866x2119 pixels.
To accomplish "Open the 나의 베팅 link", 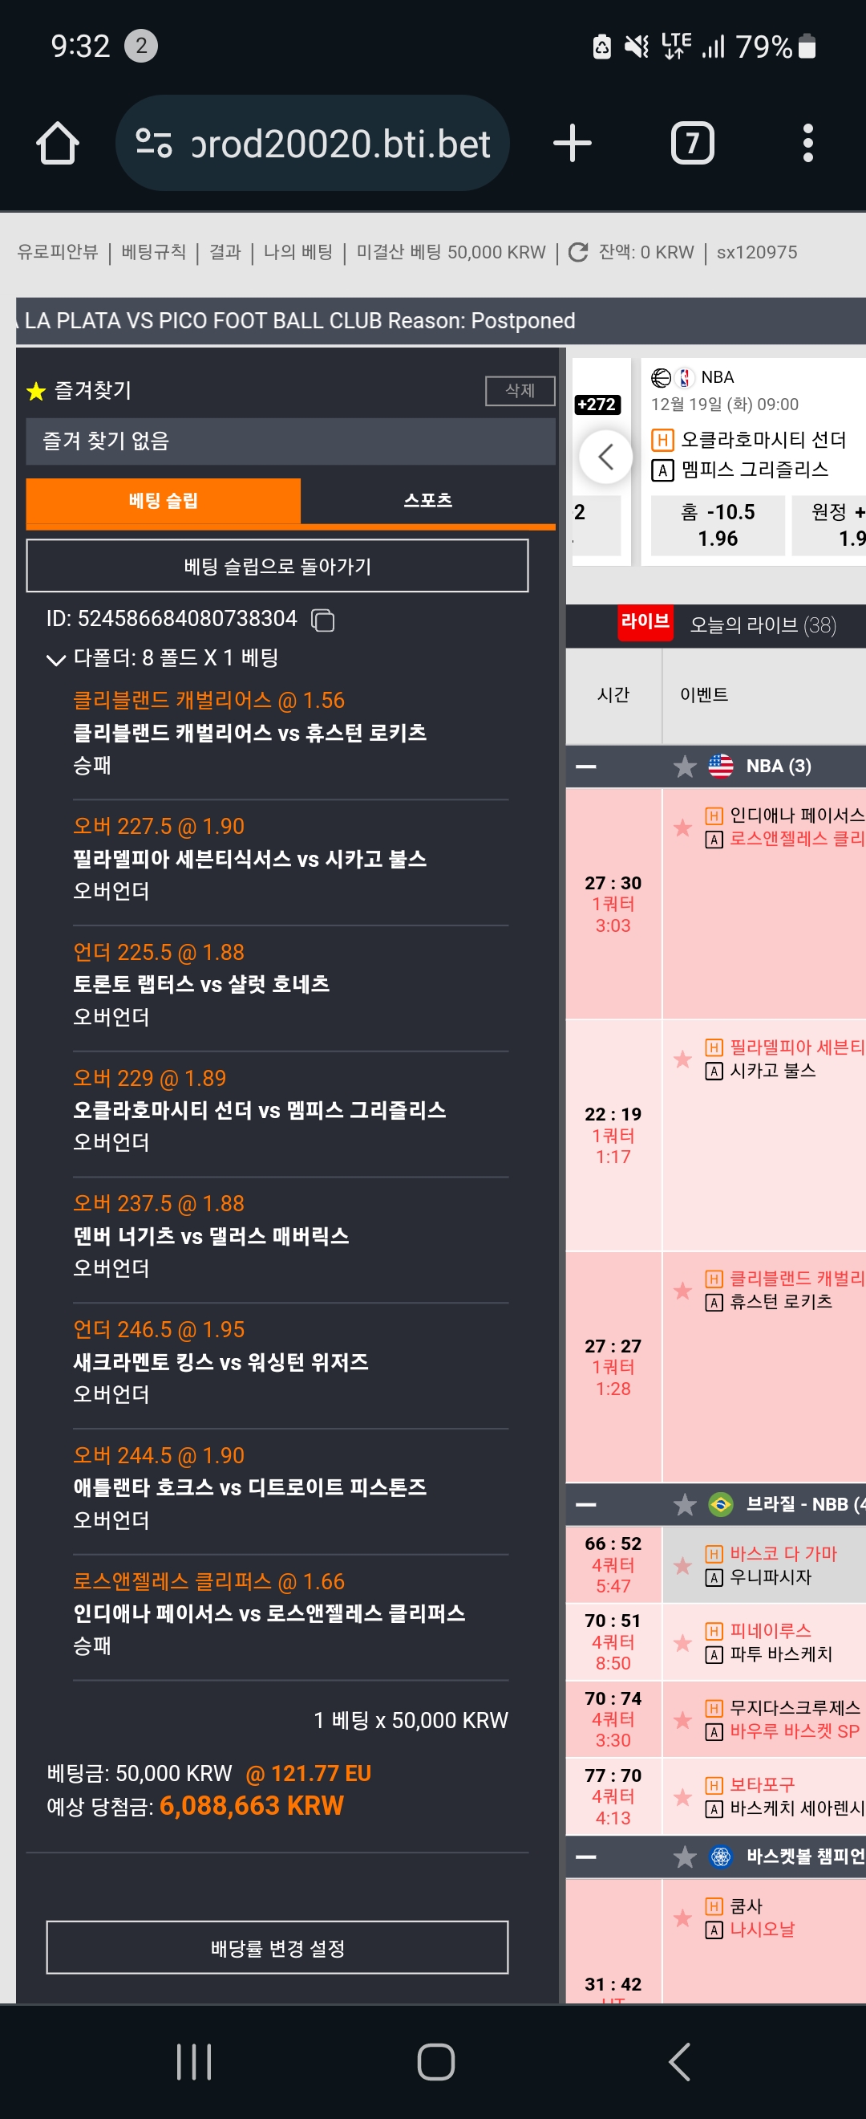I will pyautogui.click(x=297, y=253).
